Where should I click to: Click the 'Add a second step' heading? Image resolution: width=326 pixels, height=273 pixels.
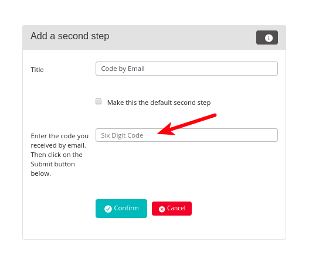[x=70, y=36]
